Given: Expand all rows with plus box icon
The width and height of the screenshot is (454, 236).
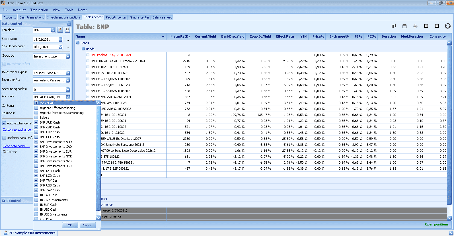Looking at the screenshot, I should point(426,26).
